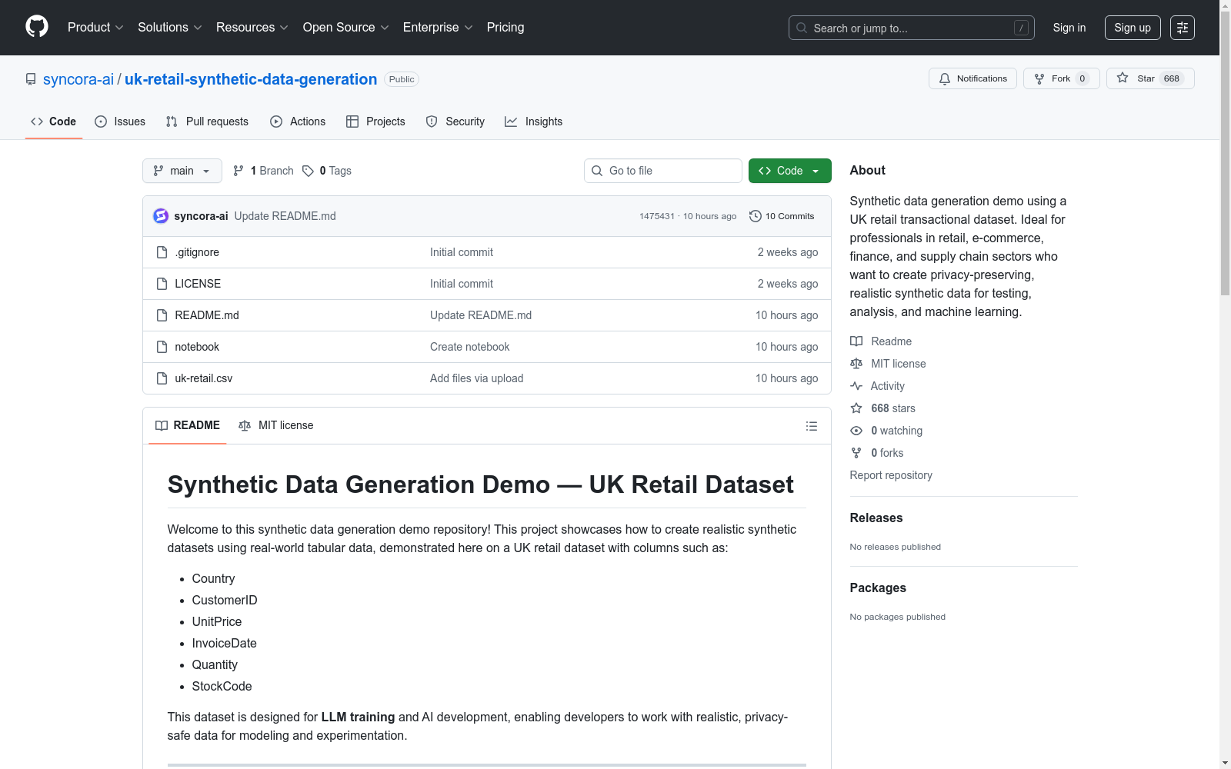Click the star icon beside 668 stars
The height and width of the screenshot is (769, 1231).
[x=856, y=408]
